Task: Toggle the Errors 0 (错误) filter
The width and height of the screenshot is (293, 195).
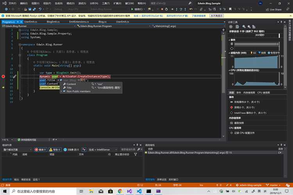Action: pos(41,150)
